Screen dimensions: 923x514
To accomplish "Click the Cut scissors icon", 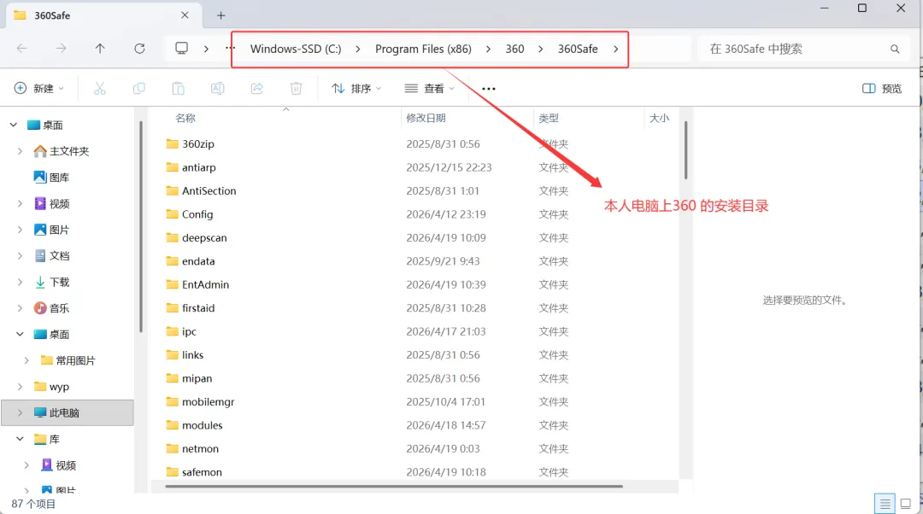I will 99,89.
